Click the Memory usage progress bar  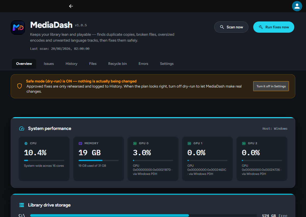tap(98, 160)
